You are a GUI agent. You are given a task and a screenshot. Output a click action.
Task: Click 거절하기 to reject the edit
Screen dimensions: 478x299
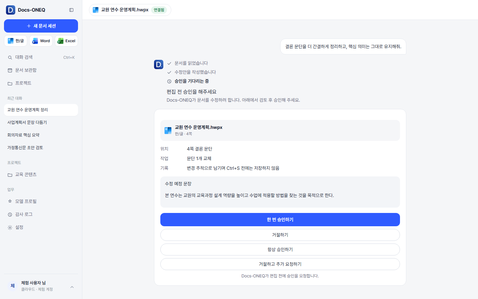[x=280, y=235]
